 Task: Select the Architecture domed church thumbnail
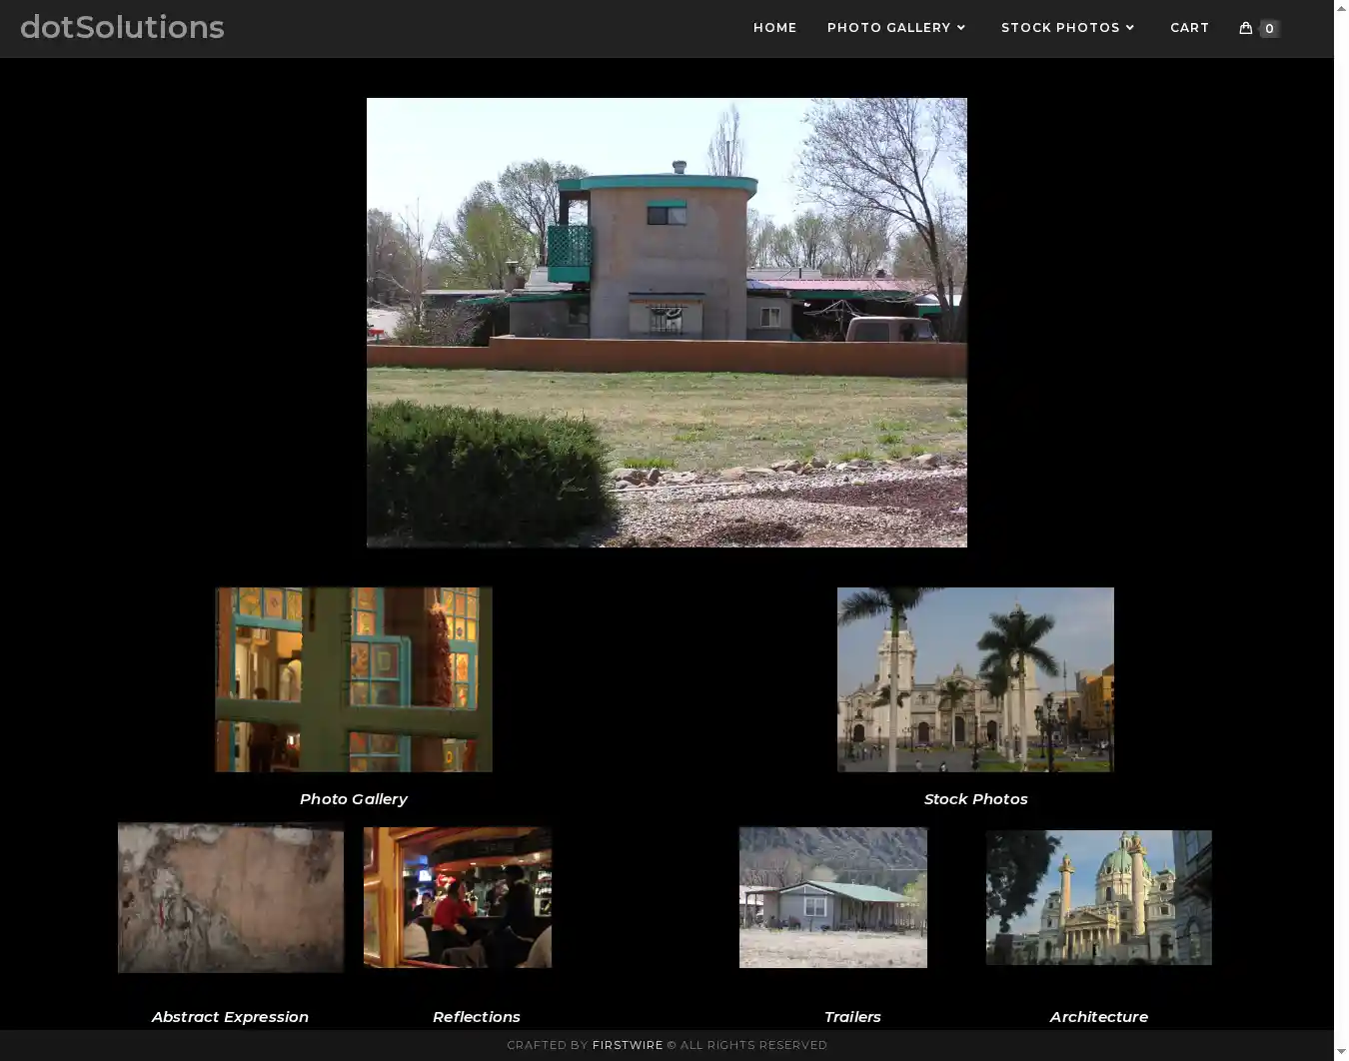click(1098, 897)
